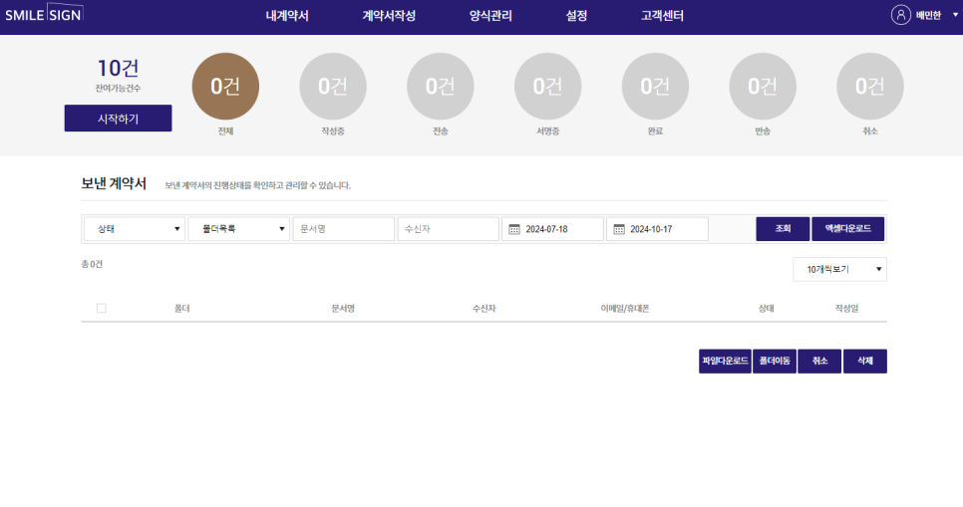Image resolution: width=963 pixels, height=507 pixels.
Task: Open the user profile avatar icon
Action: tap(900, 15)
